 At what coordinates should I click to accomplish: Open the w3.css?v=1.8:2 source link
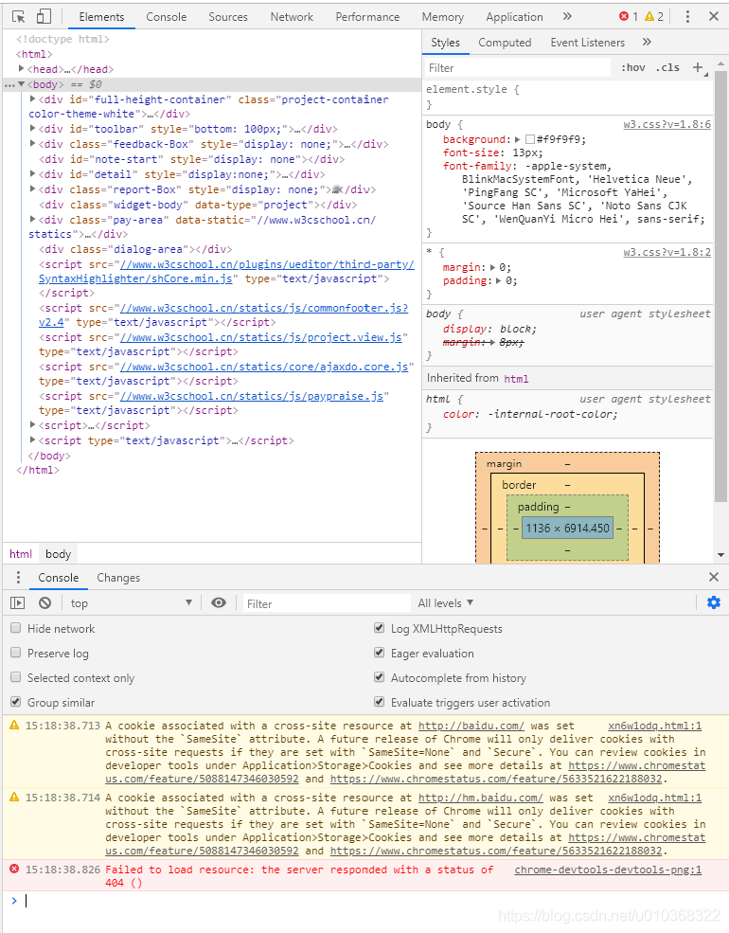click(x=667, y=252)
